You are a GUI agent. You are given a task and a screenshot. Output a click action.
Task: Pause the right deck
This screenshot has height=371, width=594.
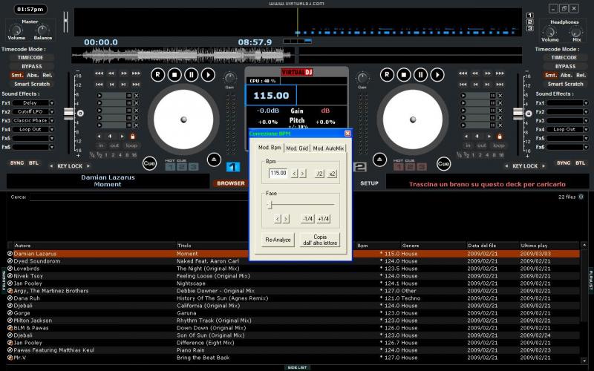[x=420, y=75]
